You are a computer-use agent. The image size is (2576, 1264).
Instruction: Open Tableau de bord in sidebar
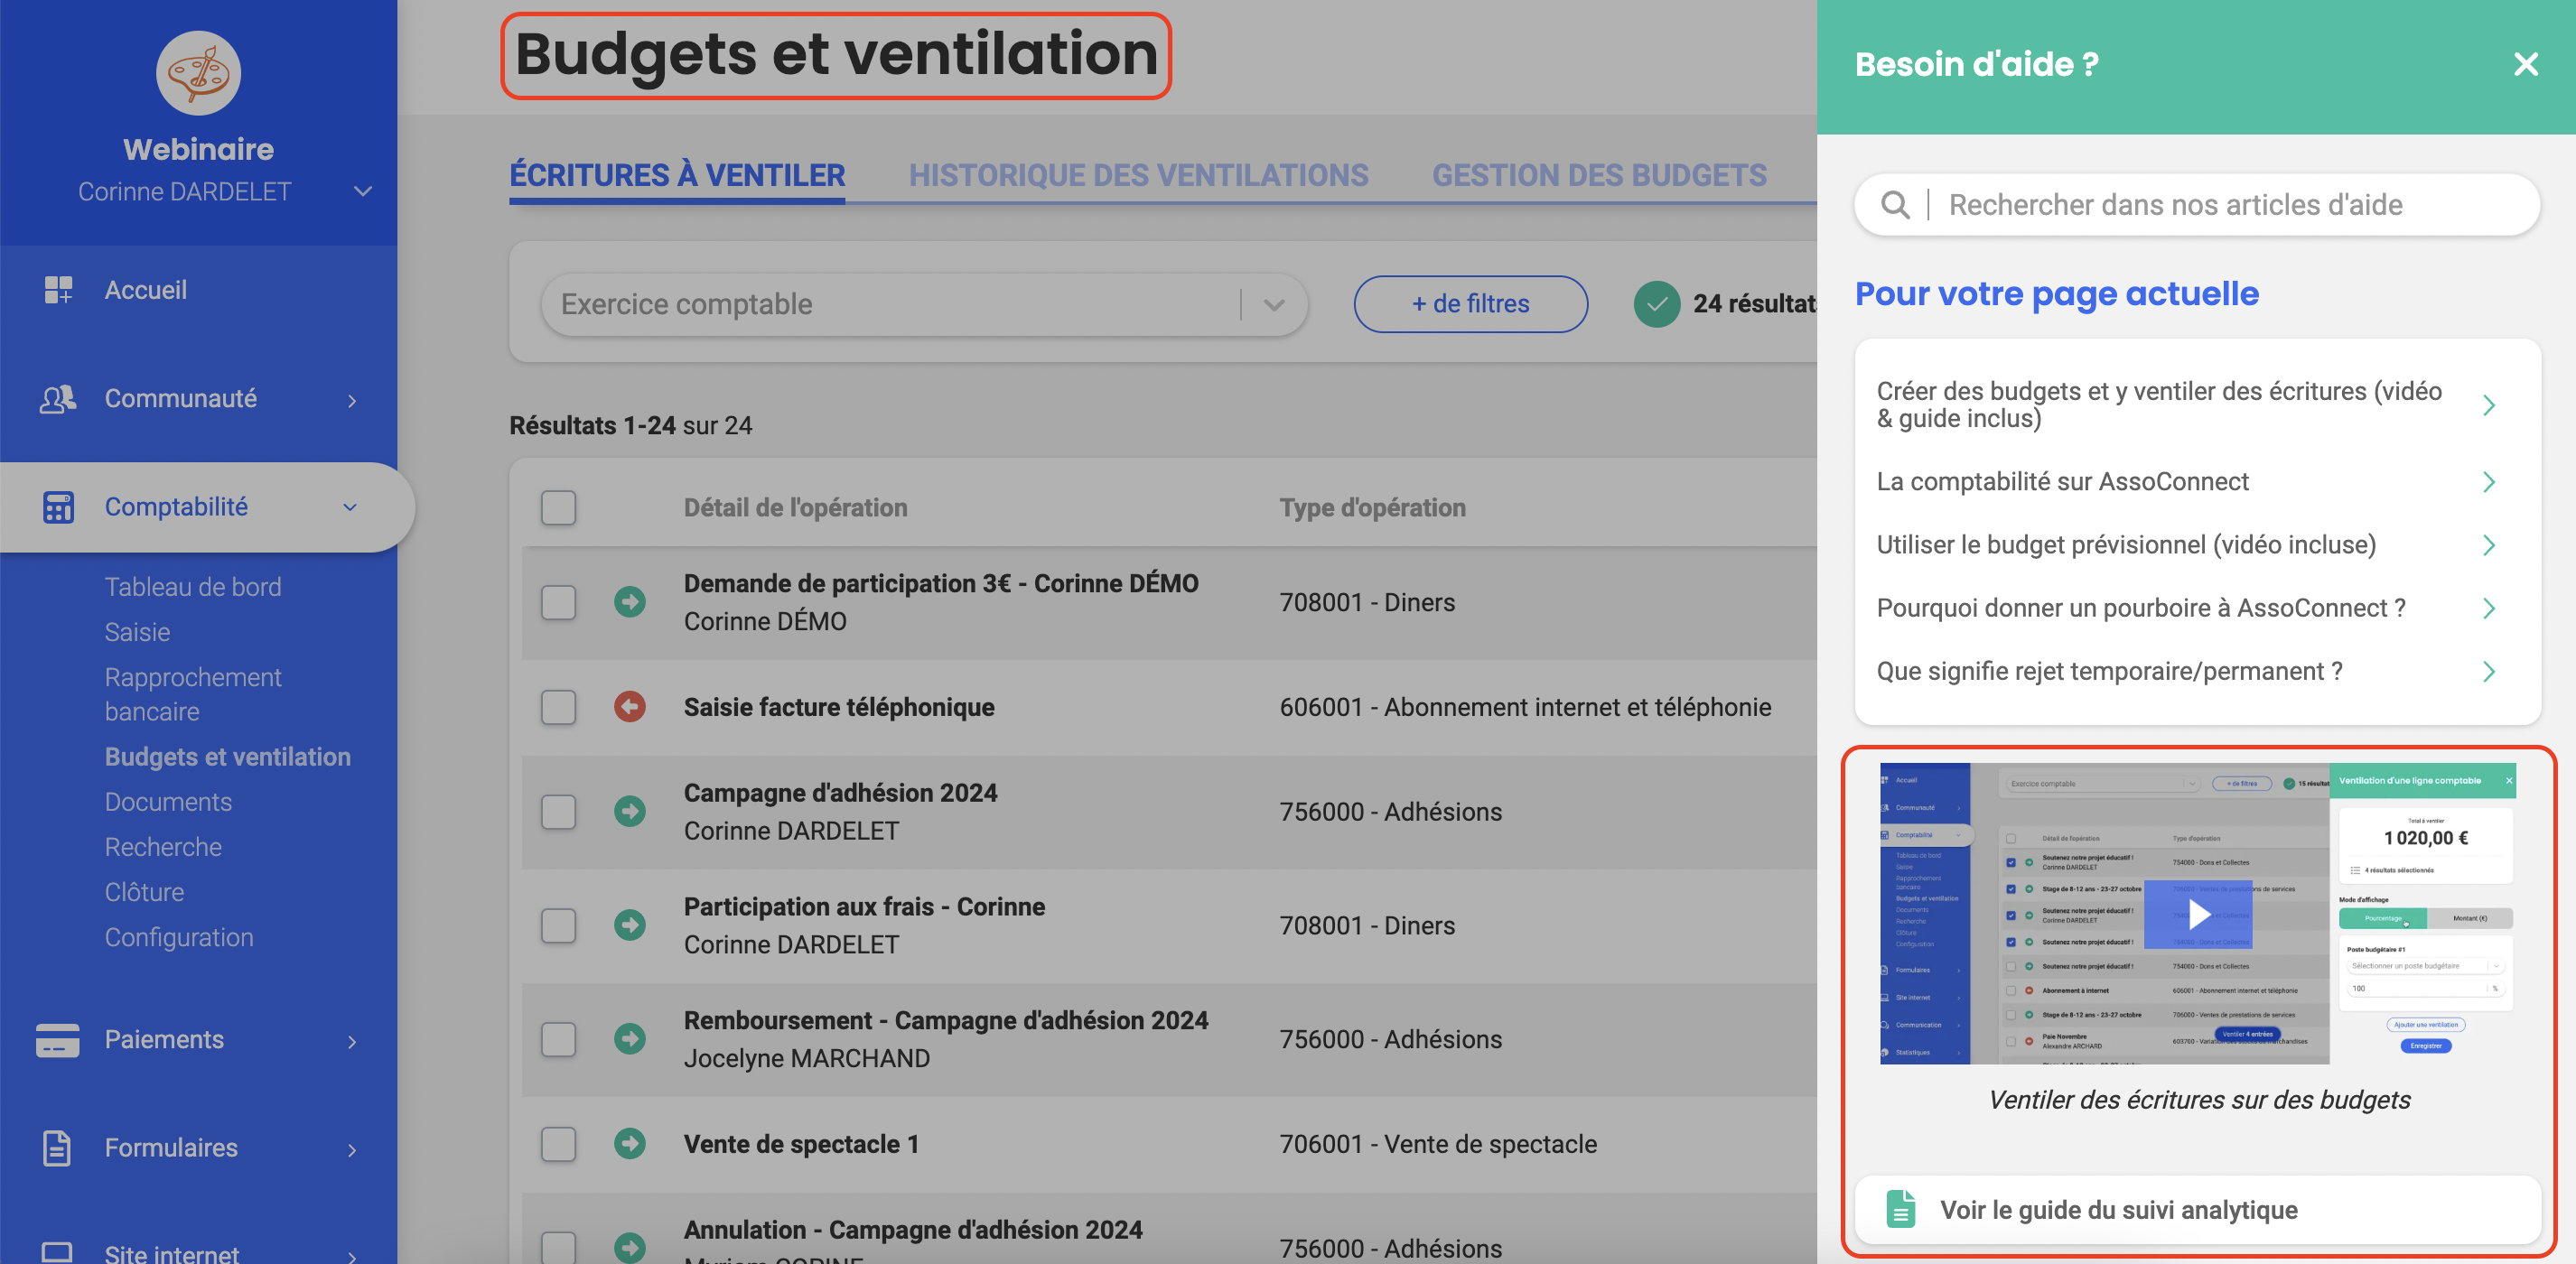tap(193, 587)
